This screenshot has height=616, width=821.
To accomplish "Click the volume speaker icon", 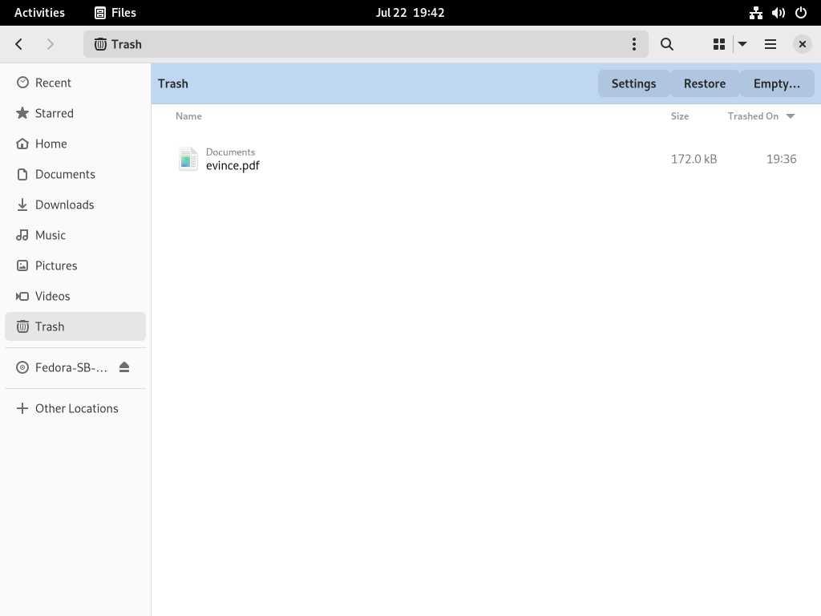I will 778,13.
